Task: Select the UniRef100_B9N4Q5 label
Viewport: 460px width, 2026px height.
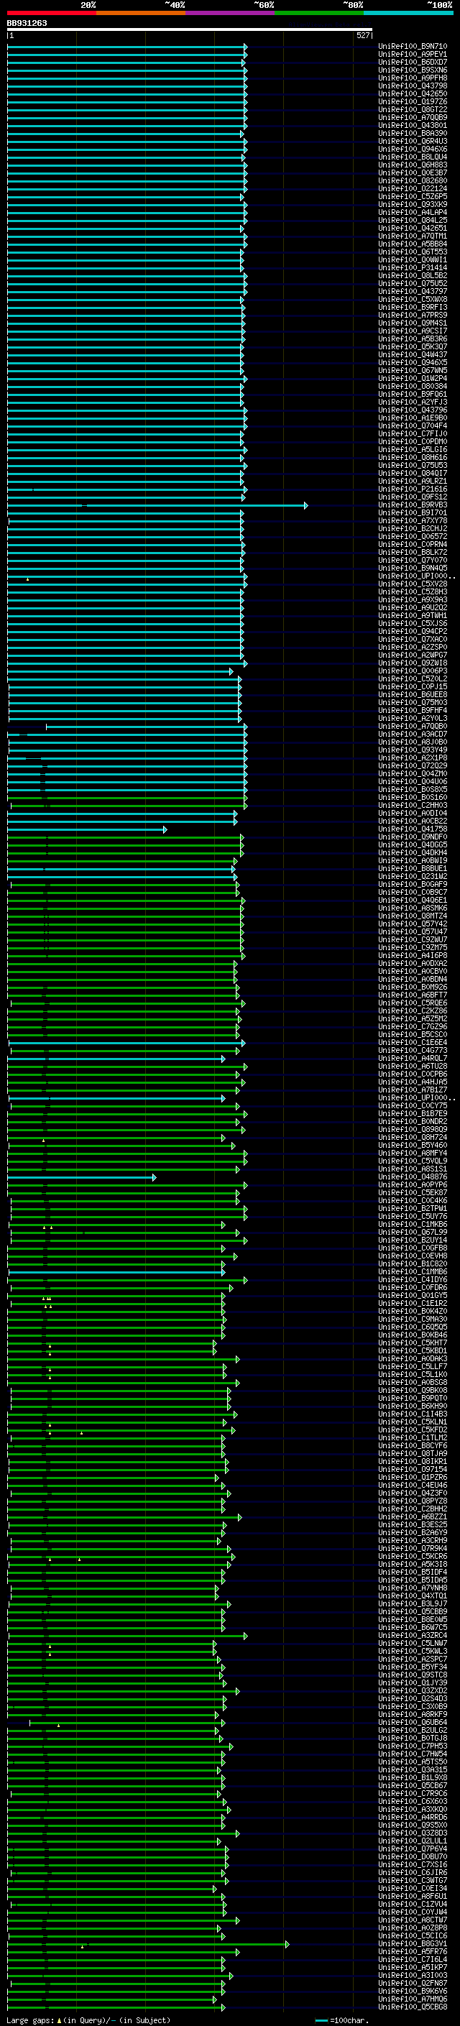Action: pos(413,568)
